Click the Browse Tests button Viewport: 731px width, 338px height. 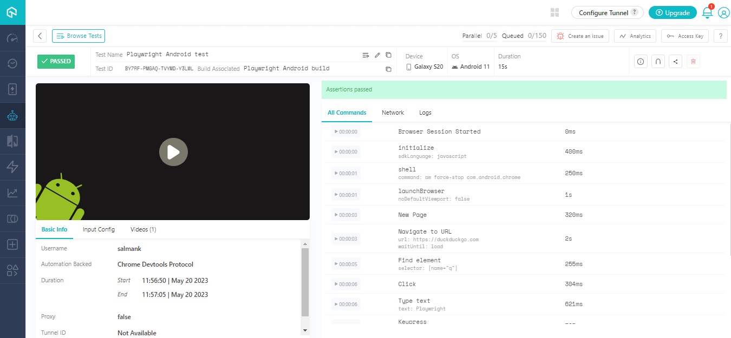[78, 36]
